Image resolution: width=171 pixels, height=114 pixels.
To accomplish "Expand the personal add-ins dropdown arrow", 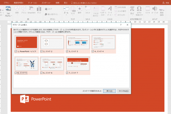I will [60, 14].
